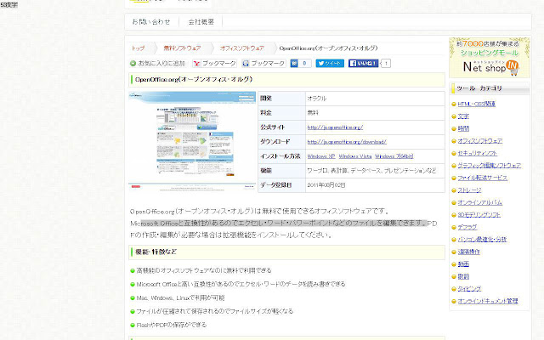Click the Yahoo ブックマーク button
544x340 pixels.
point(214,64)
